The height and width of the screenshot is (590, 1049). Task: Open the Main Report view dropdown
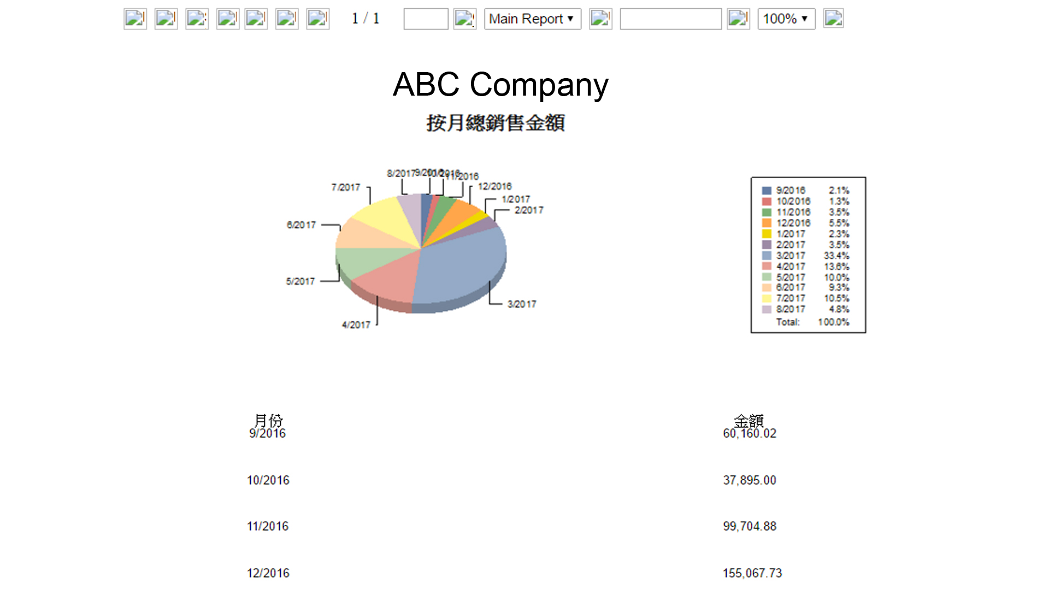(x=532, y=19)
